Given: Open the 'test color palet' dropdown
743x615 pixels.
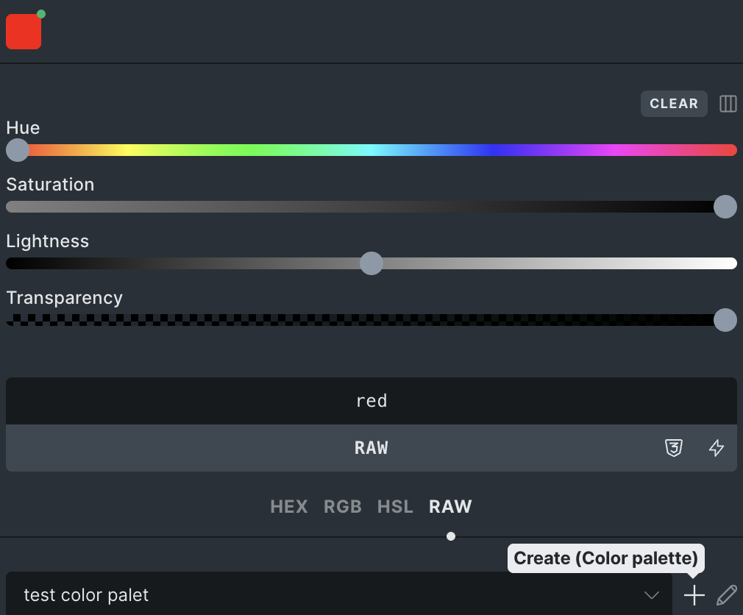Looking at the screenshot, I should [x=338, y=594].
